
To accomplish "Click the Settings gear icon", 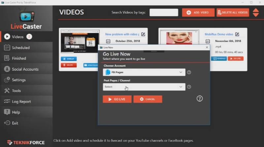I will 7,80.
